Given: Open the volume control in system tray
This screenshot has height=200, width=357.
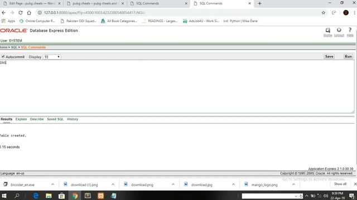Looking at the screenshot, I should point(326,196).
